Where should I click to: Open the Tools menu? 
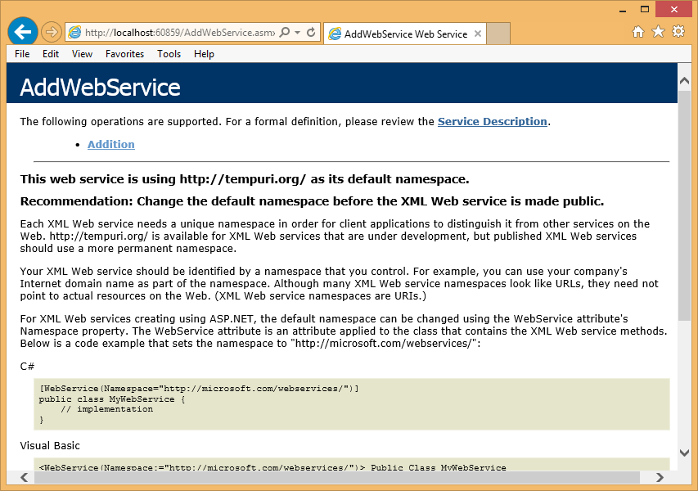pos(169,54)
